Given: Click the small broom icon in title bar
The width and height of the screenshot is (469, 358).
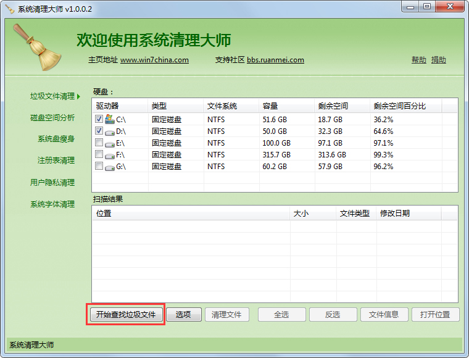Looking at the screenshot, I should click(x=10, y=9).
